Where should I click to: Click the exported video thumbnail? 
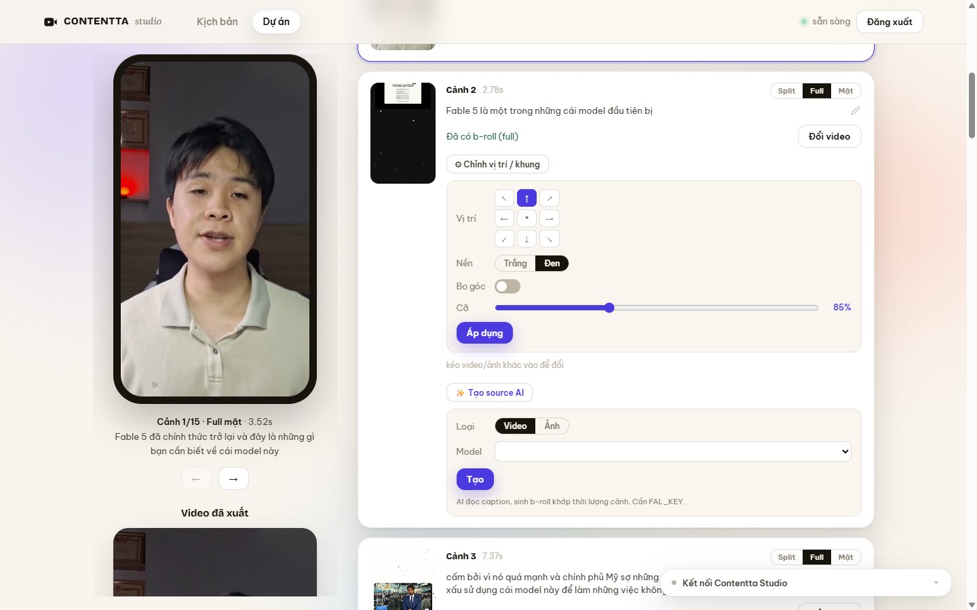coord(215,562)
